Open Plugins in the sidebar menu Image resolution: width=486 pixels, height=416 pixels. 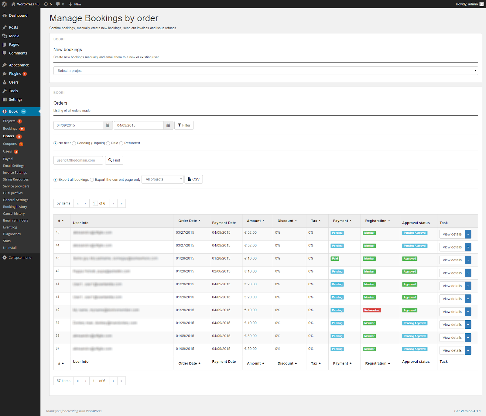point(15,74)
